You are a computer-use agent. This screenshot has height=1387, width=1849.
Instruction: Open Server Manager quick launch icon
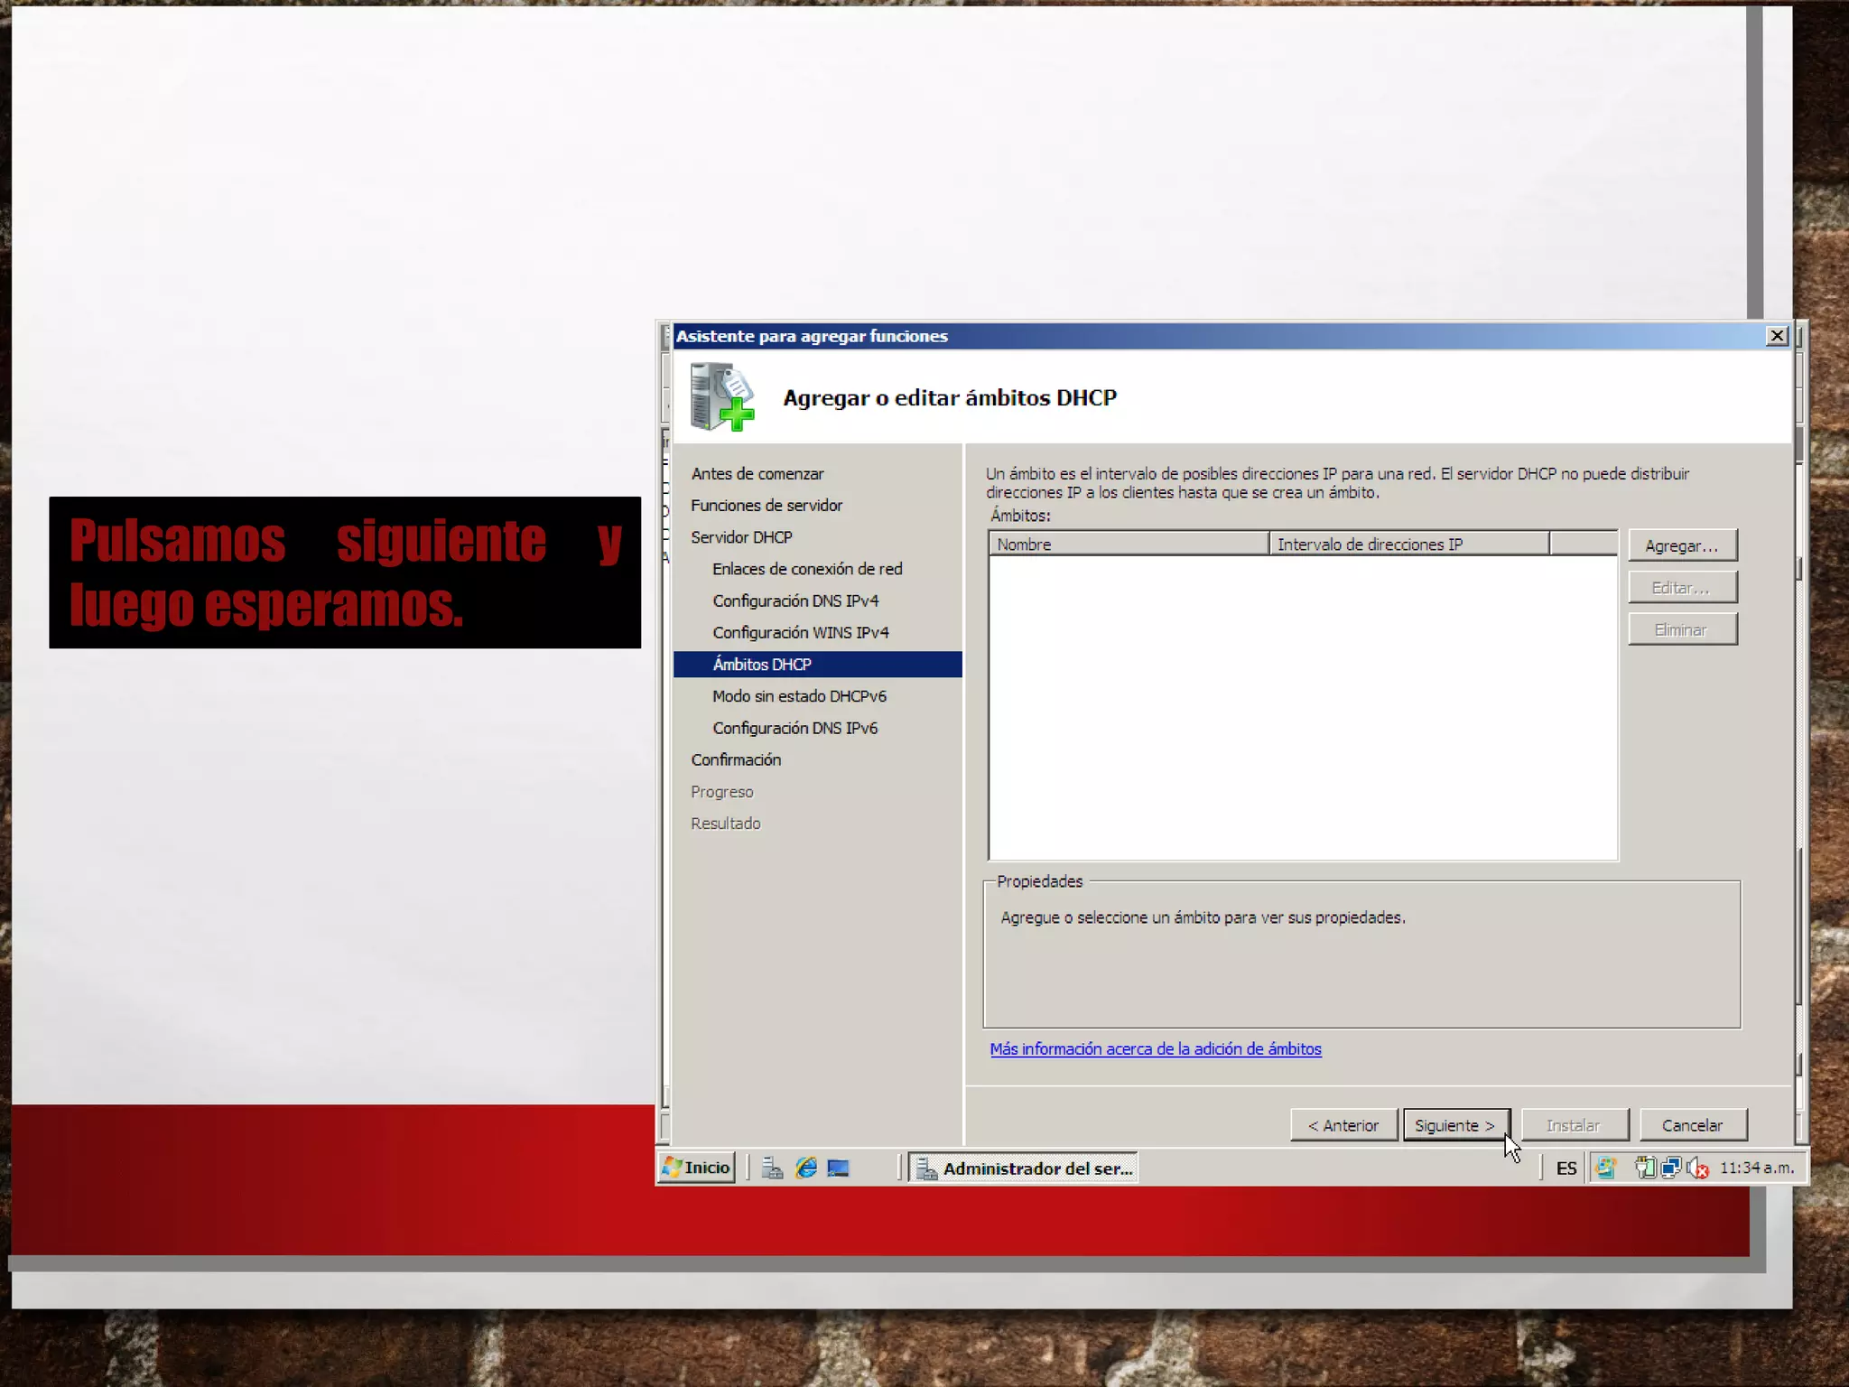click(772, 1168)
